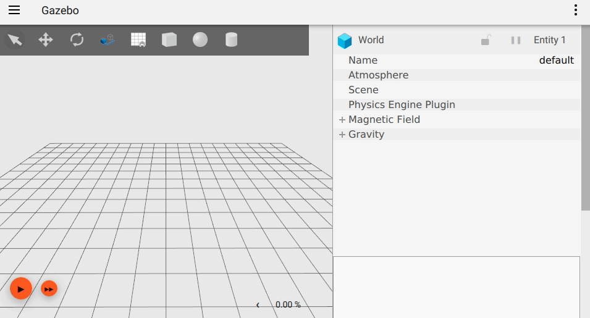Start simulation with the play button
The width and height of the screenshot is (590, 318).
pos(20,289)
